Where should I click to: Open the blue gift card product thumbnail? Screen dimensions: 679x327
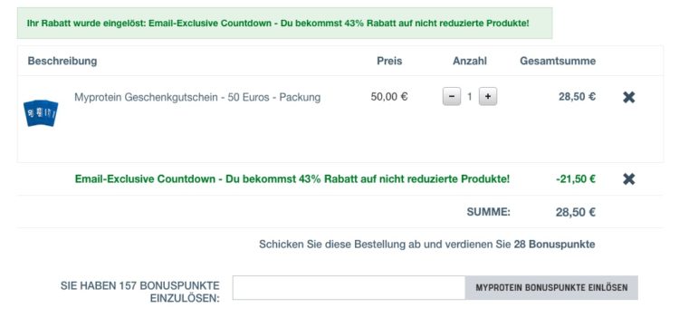pyautogui.click(x=41, y=113)
